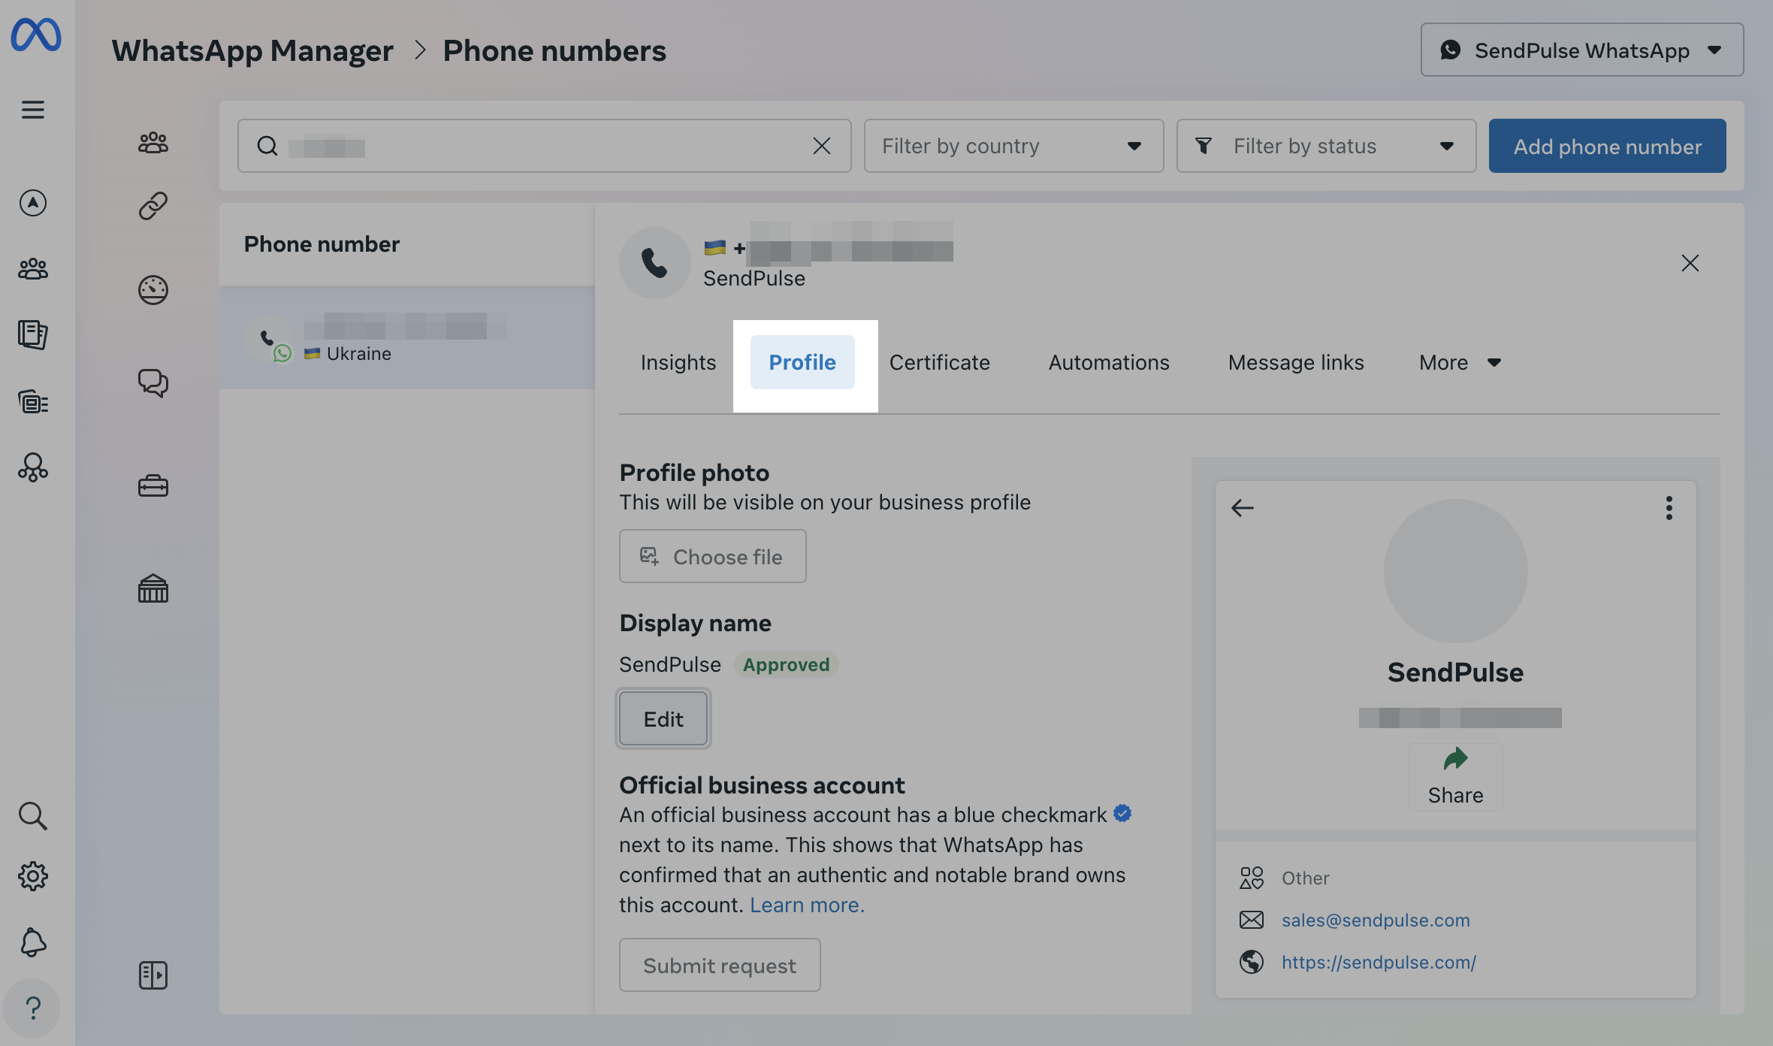This screenshot has height=1046, width=1773.
Task: Click the compass icon in left rail
Action: pos(33,203)
